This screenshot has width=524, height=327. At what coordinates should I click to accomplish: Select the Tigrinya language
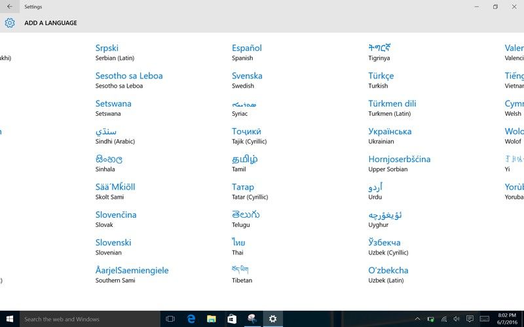click(380, 52)
